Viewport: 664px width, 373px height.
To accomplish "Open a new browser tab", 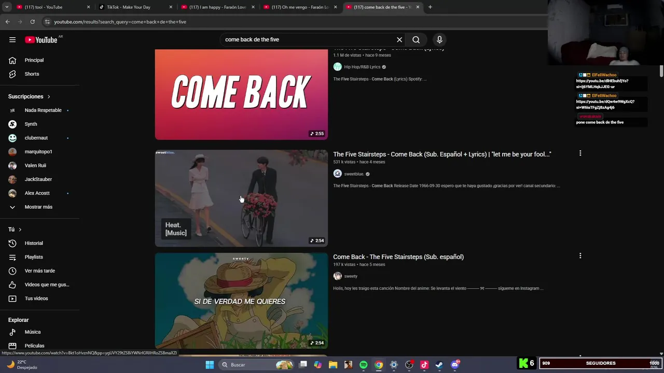I will pyautogui.click(x=430, y=7).
